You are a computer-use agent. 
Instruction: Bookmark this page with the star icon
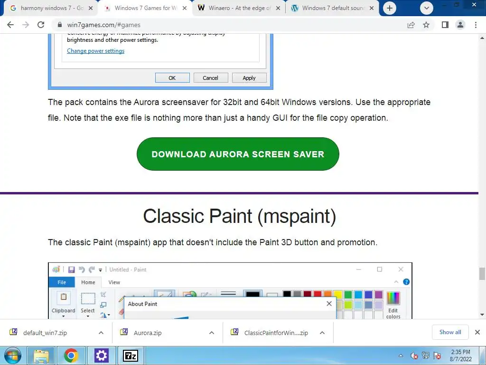(x=427, y=25)
